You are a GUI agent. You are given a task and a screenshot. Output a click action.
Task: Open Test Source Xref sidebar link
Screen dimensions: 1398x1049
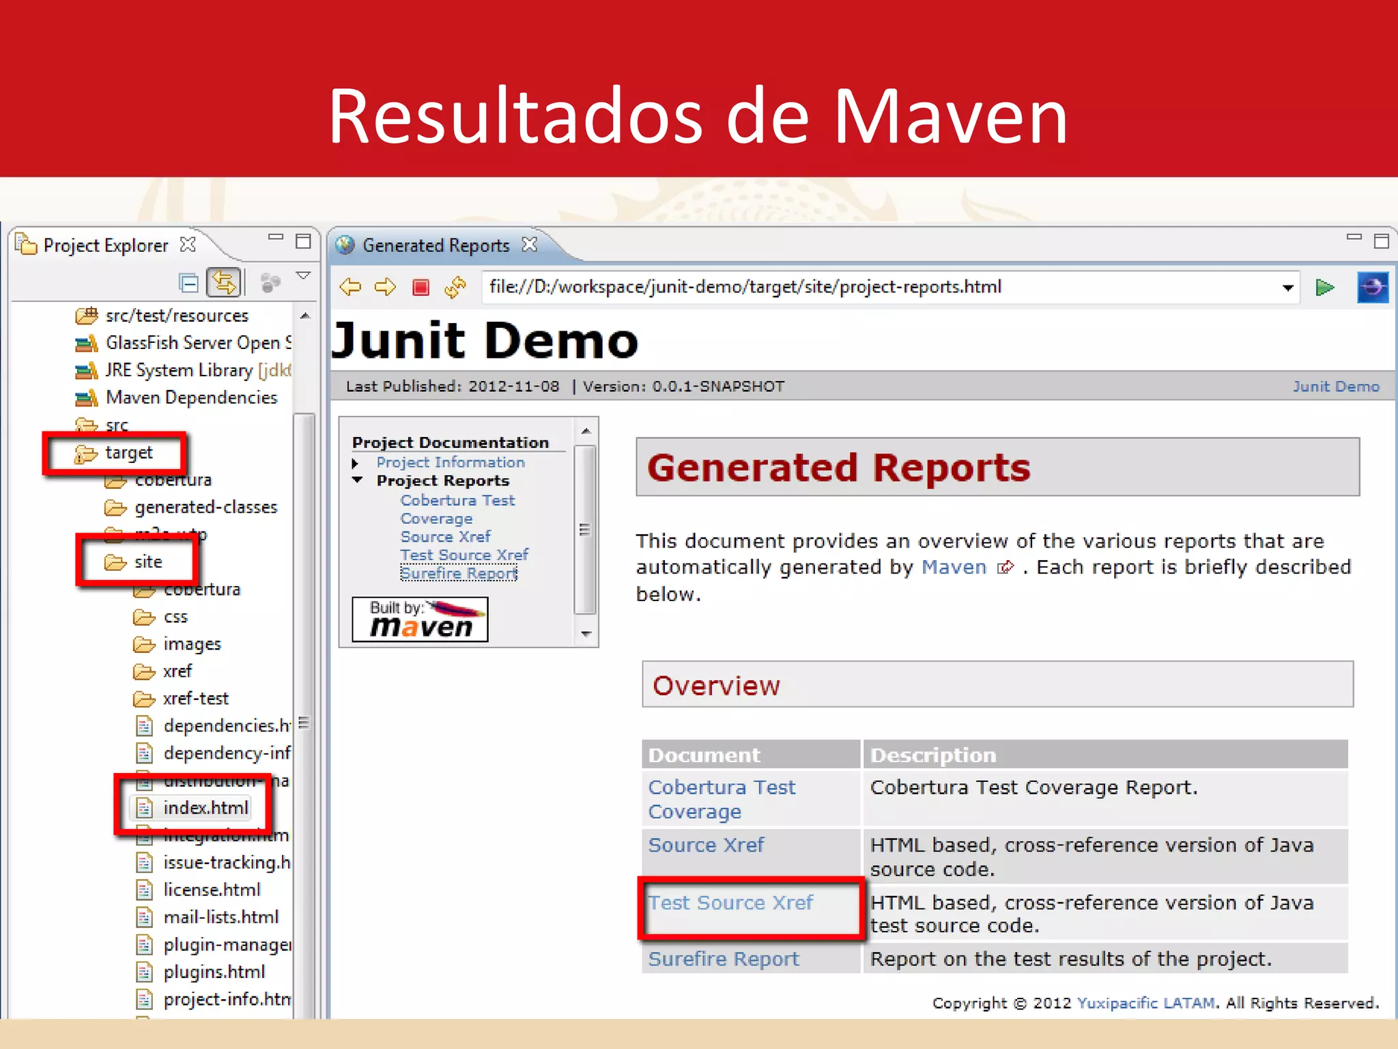point(464,555)
